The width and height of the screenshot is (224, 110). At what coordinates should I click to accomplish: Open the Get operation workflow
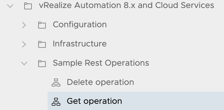(94, 101)
